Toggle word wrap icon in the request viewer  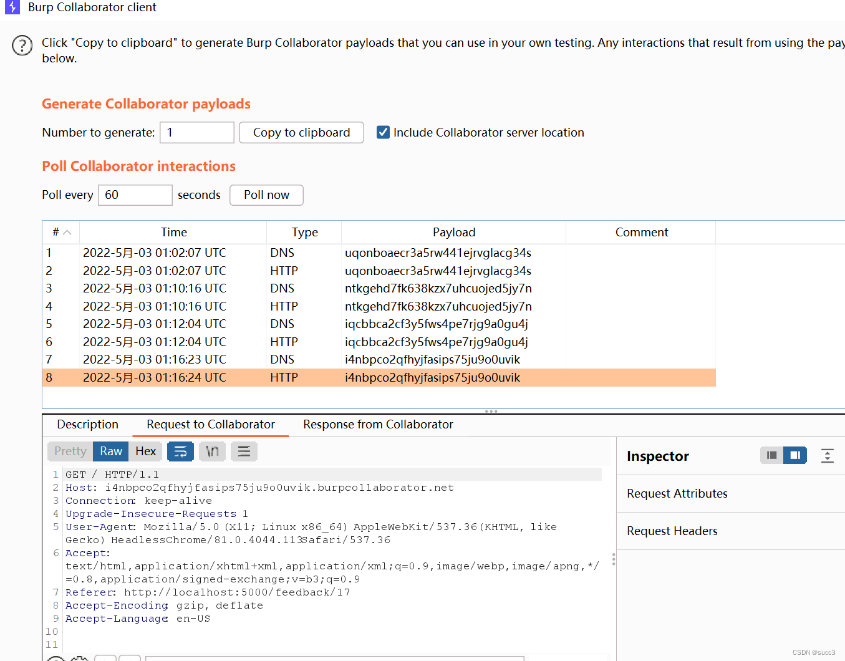pos(180,451)
